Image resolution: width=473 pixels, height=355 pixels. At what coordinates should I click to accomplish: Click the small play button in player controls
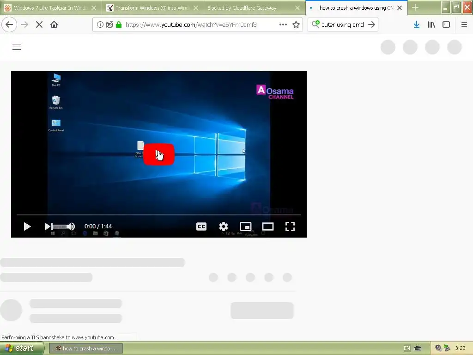[27, 226]
